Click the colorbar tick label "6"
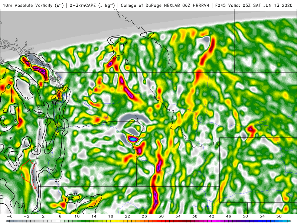Viewport: 297px width, 223px height. pos(60,216)
